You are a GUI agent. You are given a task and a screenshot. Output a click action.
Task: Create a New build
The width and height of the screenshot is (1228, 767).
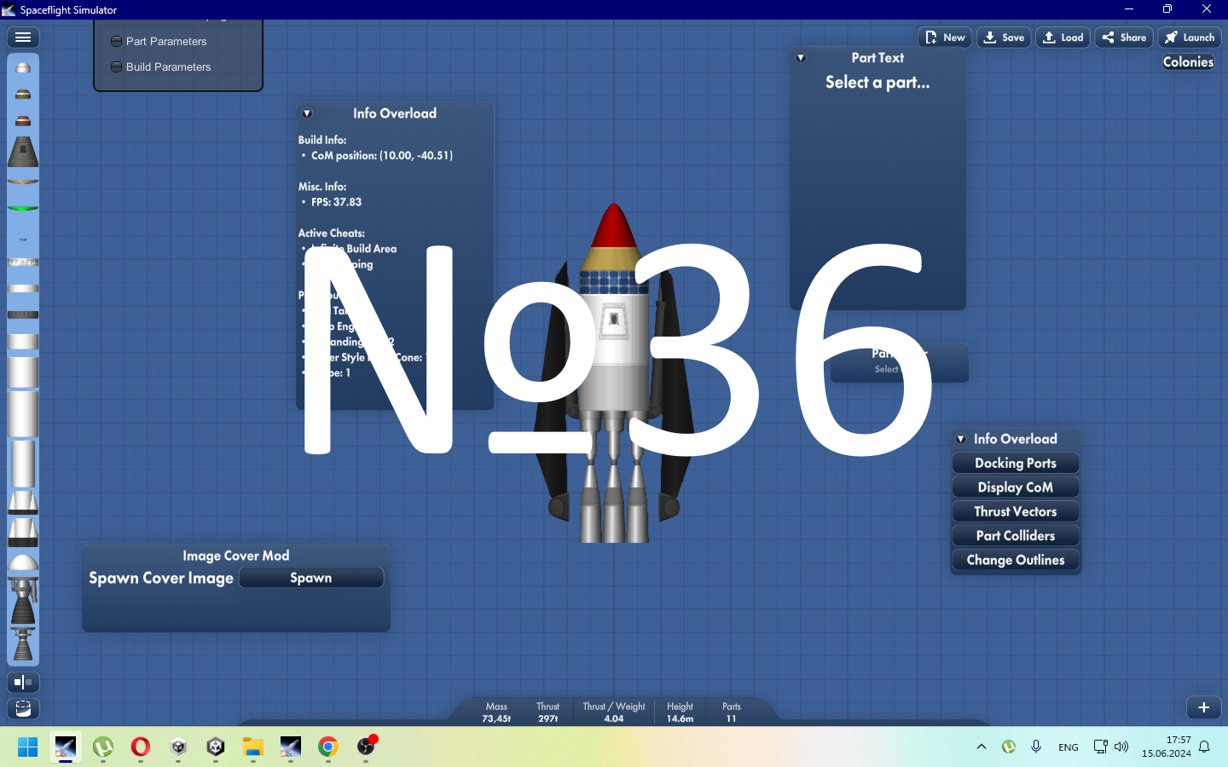click(x=945, y=37)
